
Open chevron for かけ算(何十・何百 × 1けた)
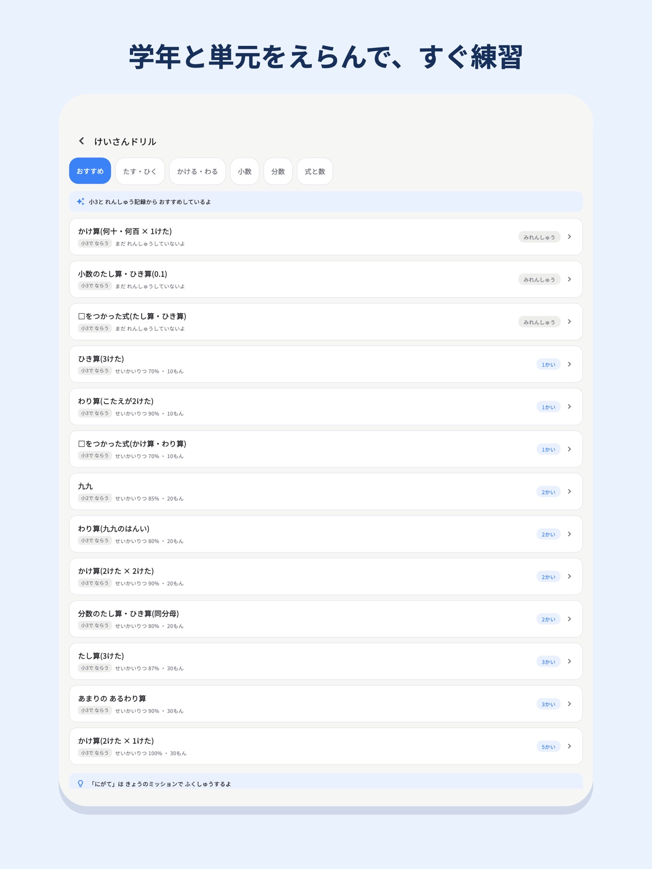570,237
